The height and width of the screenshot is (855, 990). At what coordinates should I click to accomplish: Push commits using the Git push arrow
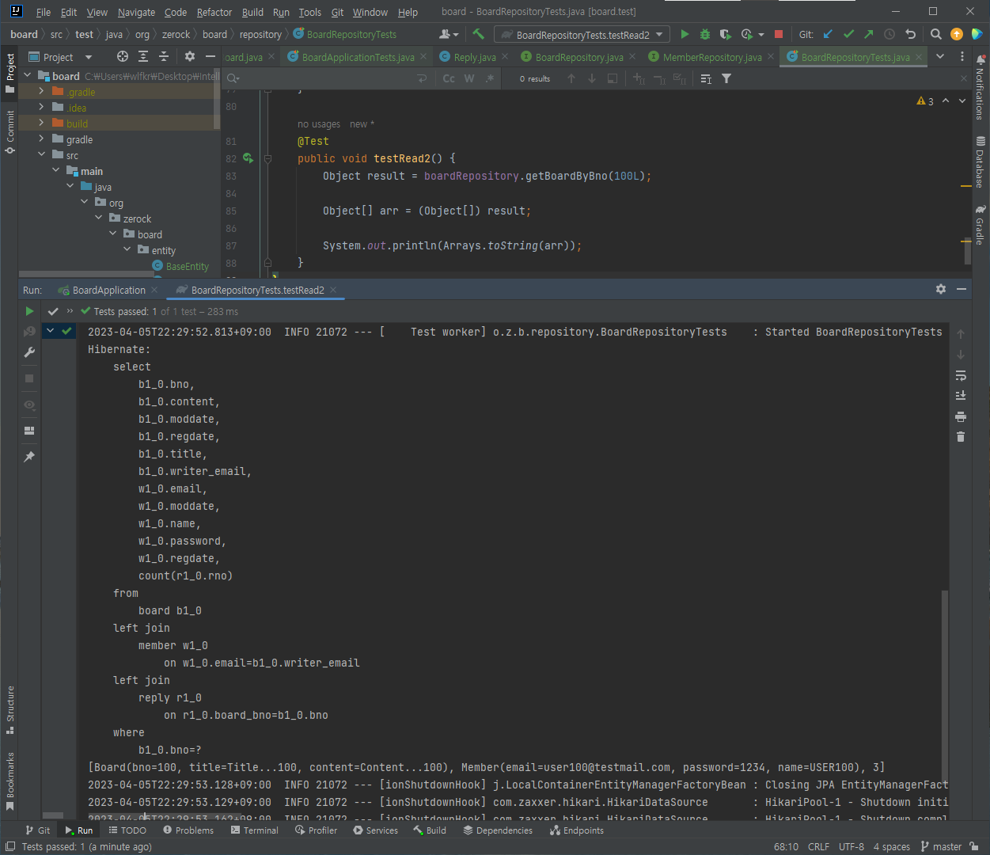tap(869, 34)
